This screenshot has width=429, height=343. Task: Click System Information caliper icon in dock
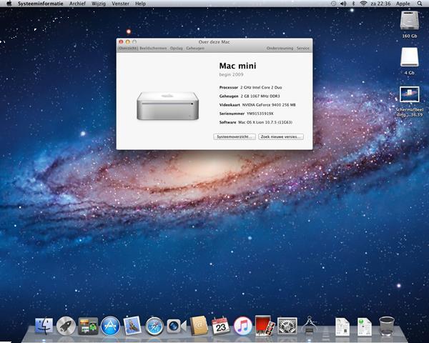[310, 326]
